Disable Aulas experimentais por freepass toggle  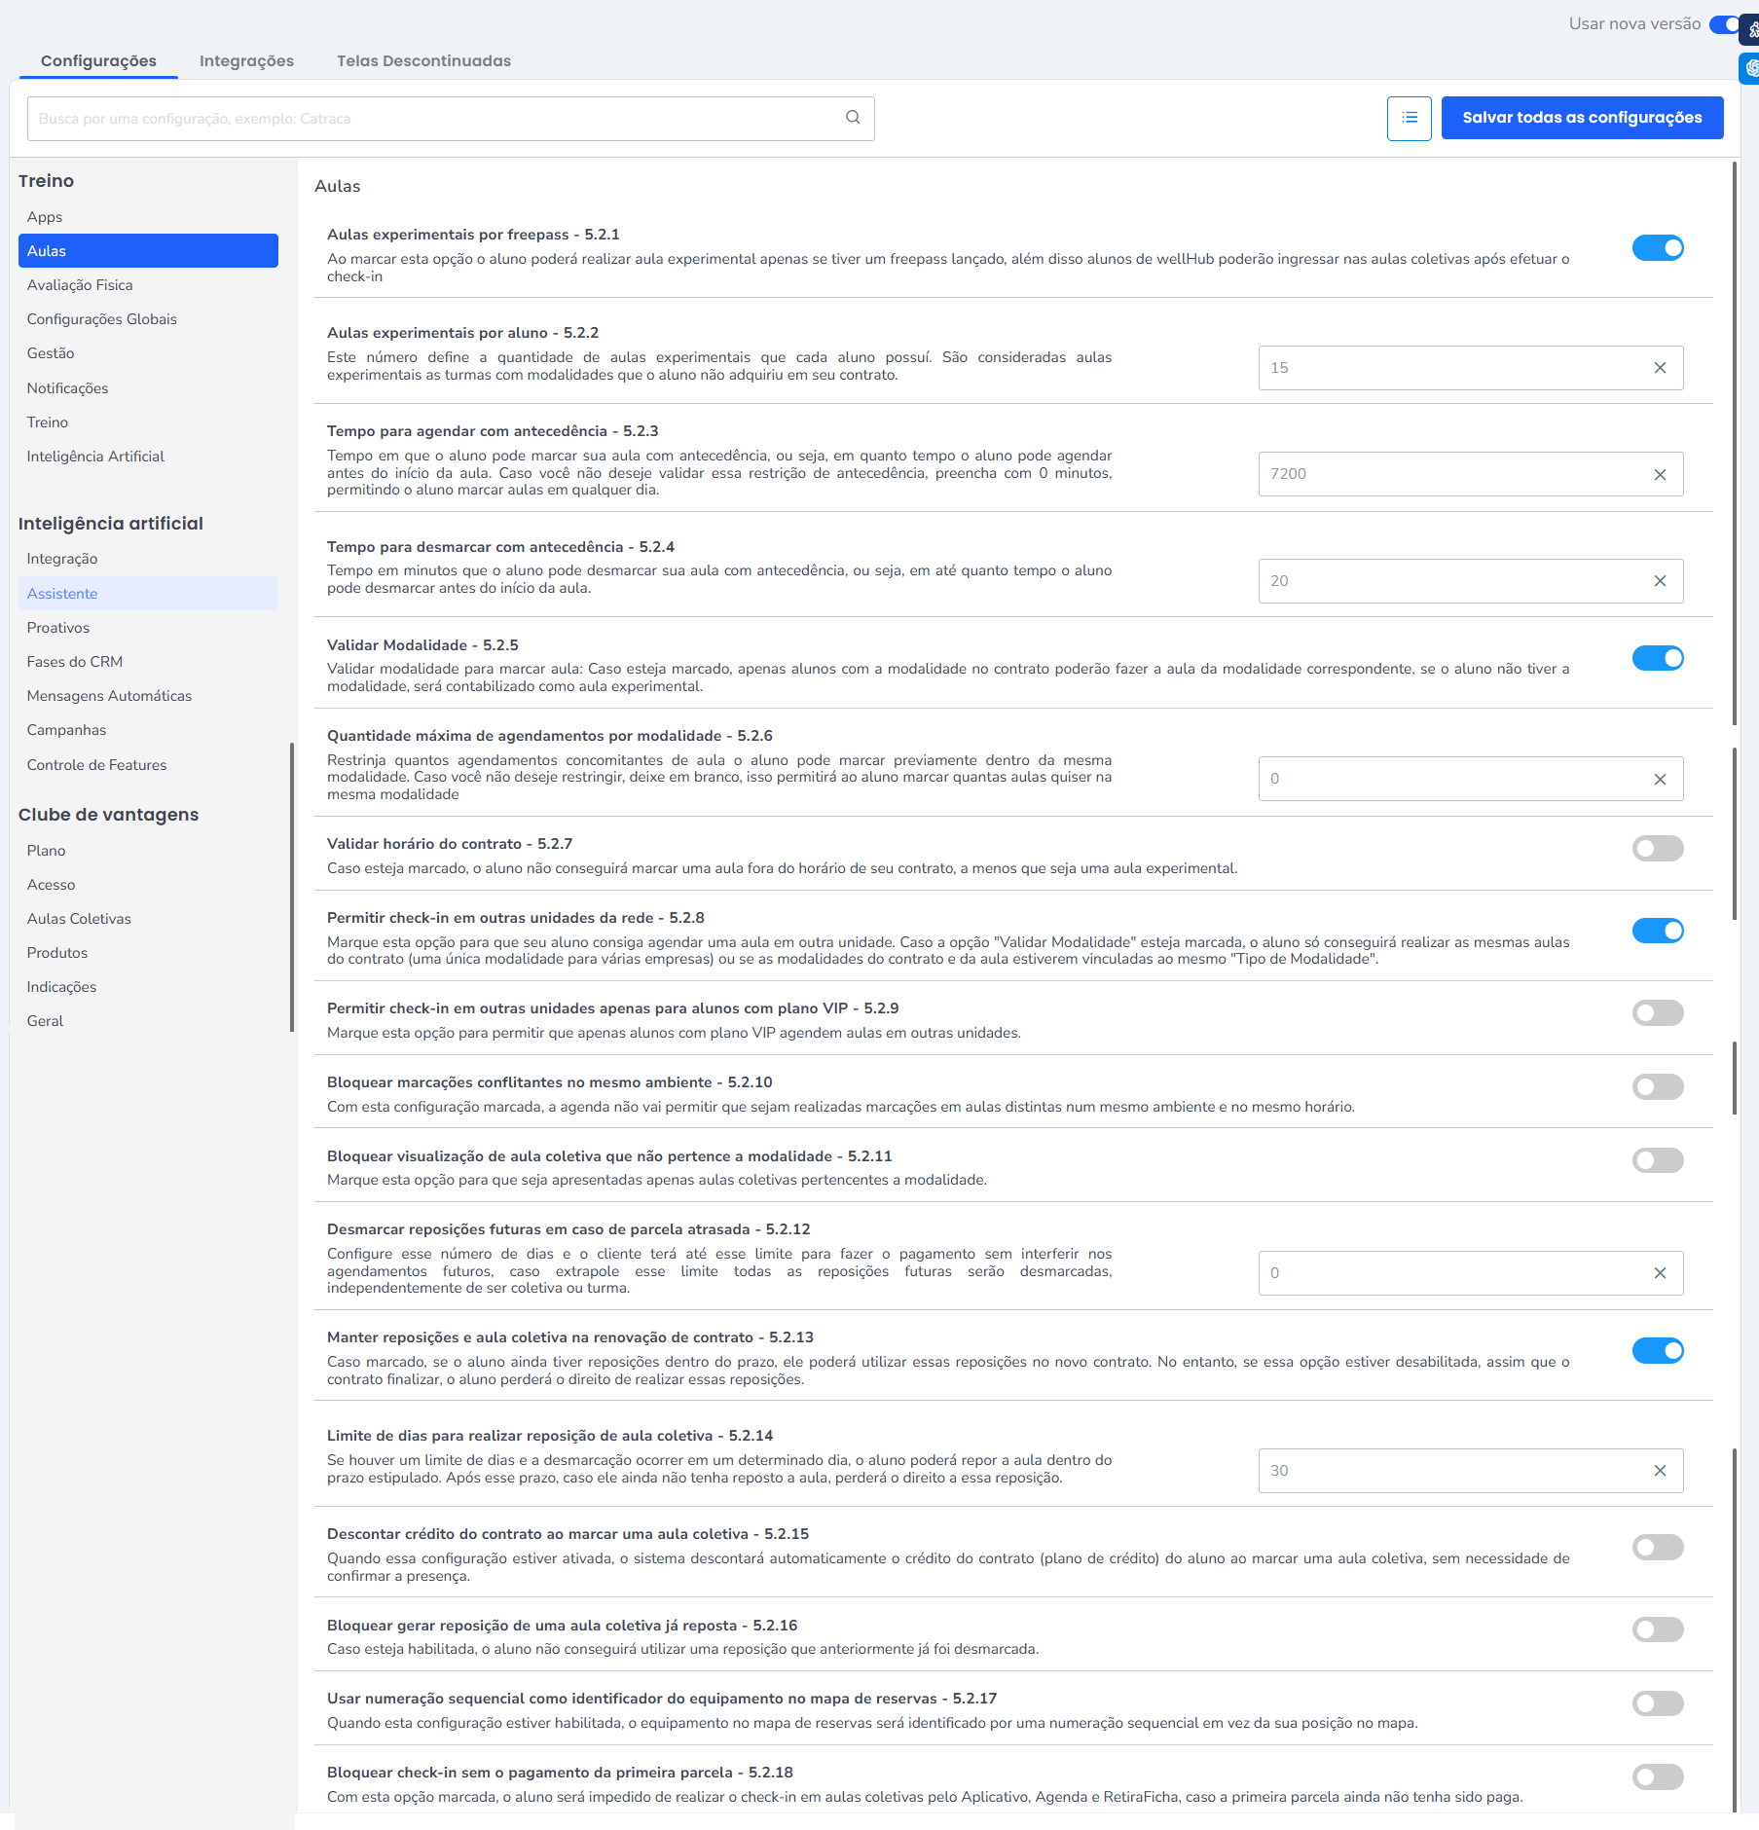[1657, 248]
